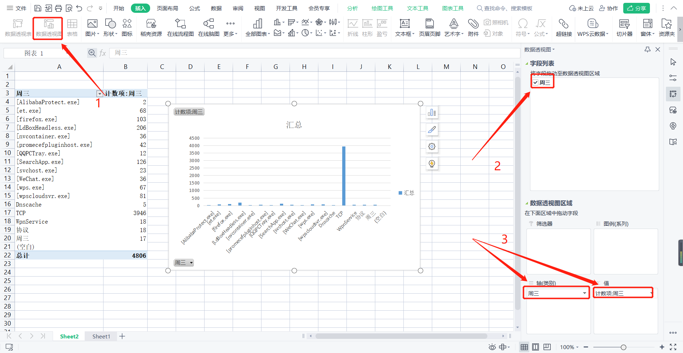Click the 数据透视图 pivot chart button

(x=48, y=28)
